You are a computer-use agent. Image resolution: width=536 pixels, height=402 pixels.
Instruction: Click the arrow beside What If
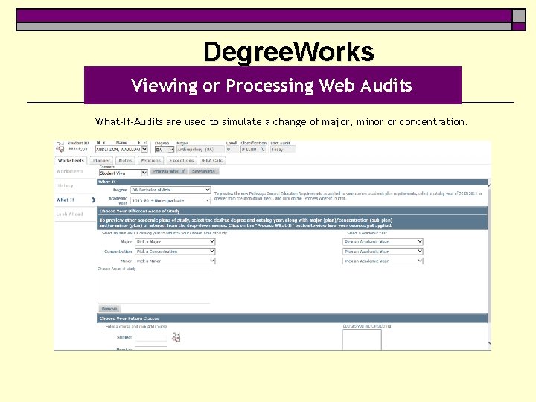pyautogui.click(x=94, y=200)
